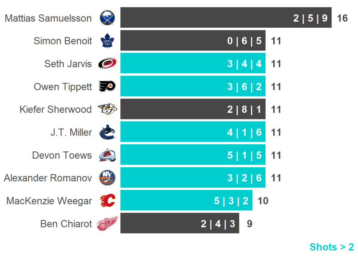The image size is (358, 256).
Task: Click the Detroit Red Wings logo
Action: [107, 223]
